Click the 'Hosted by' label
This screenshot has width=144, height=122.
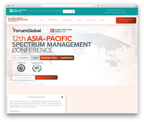(21, 63)
